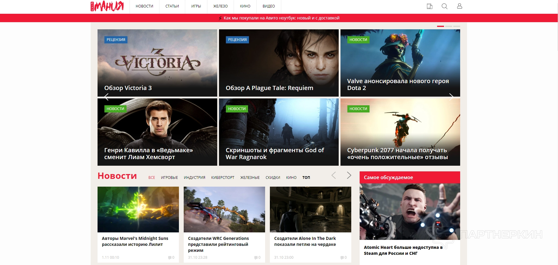Open Atomic Heart Steam article link
Viewport: 558px width, 265px height.
click(x=403, y=250)
